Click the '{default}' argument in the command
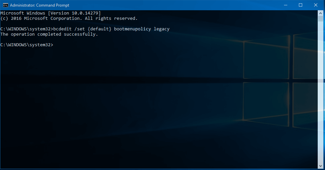Image resolution: width=325 pixels, height=170 pixels. coord(99,29)
